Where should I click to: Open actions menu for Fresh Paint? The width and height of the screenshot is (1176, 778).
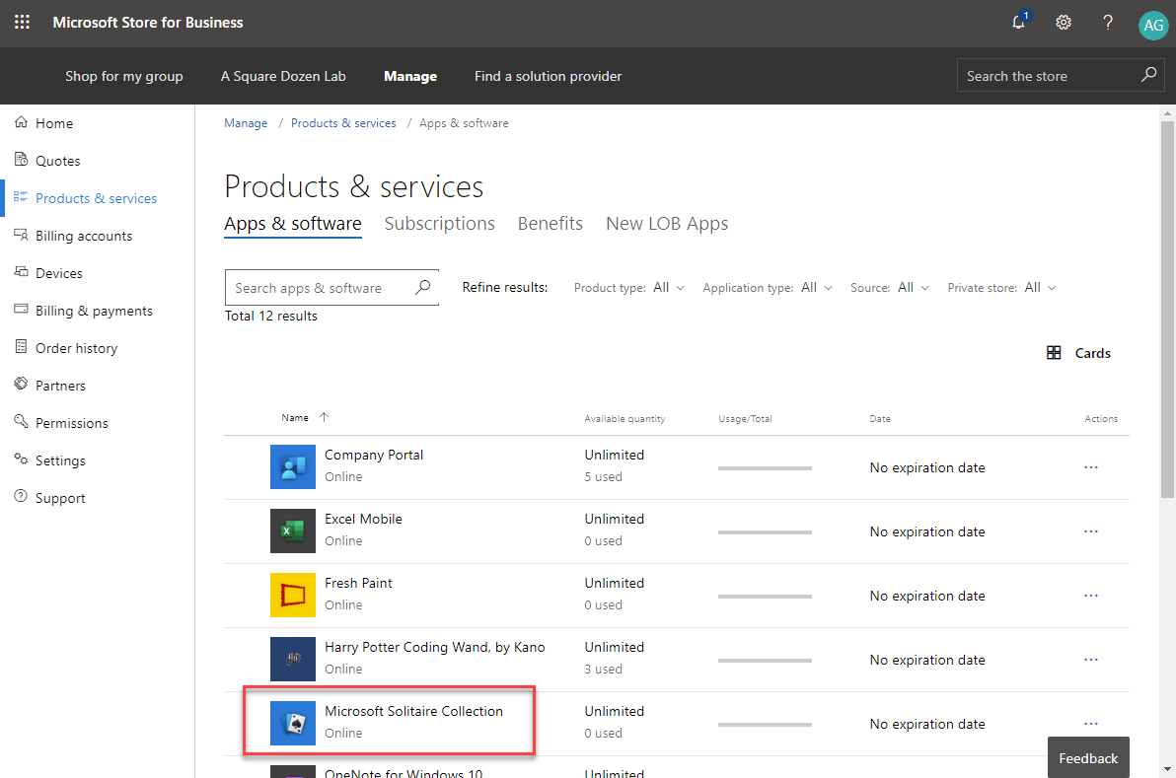(x=1090, y=596)
